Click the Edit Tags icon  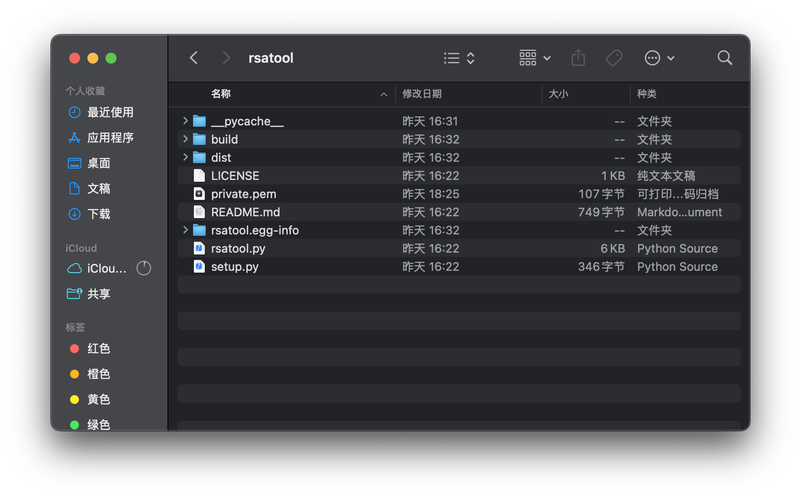614,58
